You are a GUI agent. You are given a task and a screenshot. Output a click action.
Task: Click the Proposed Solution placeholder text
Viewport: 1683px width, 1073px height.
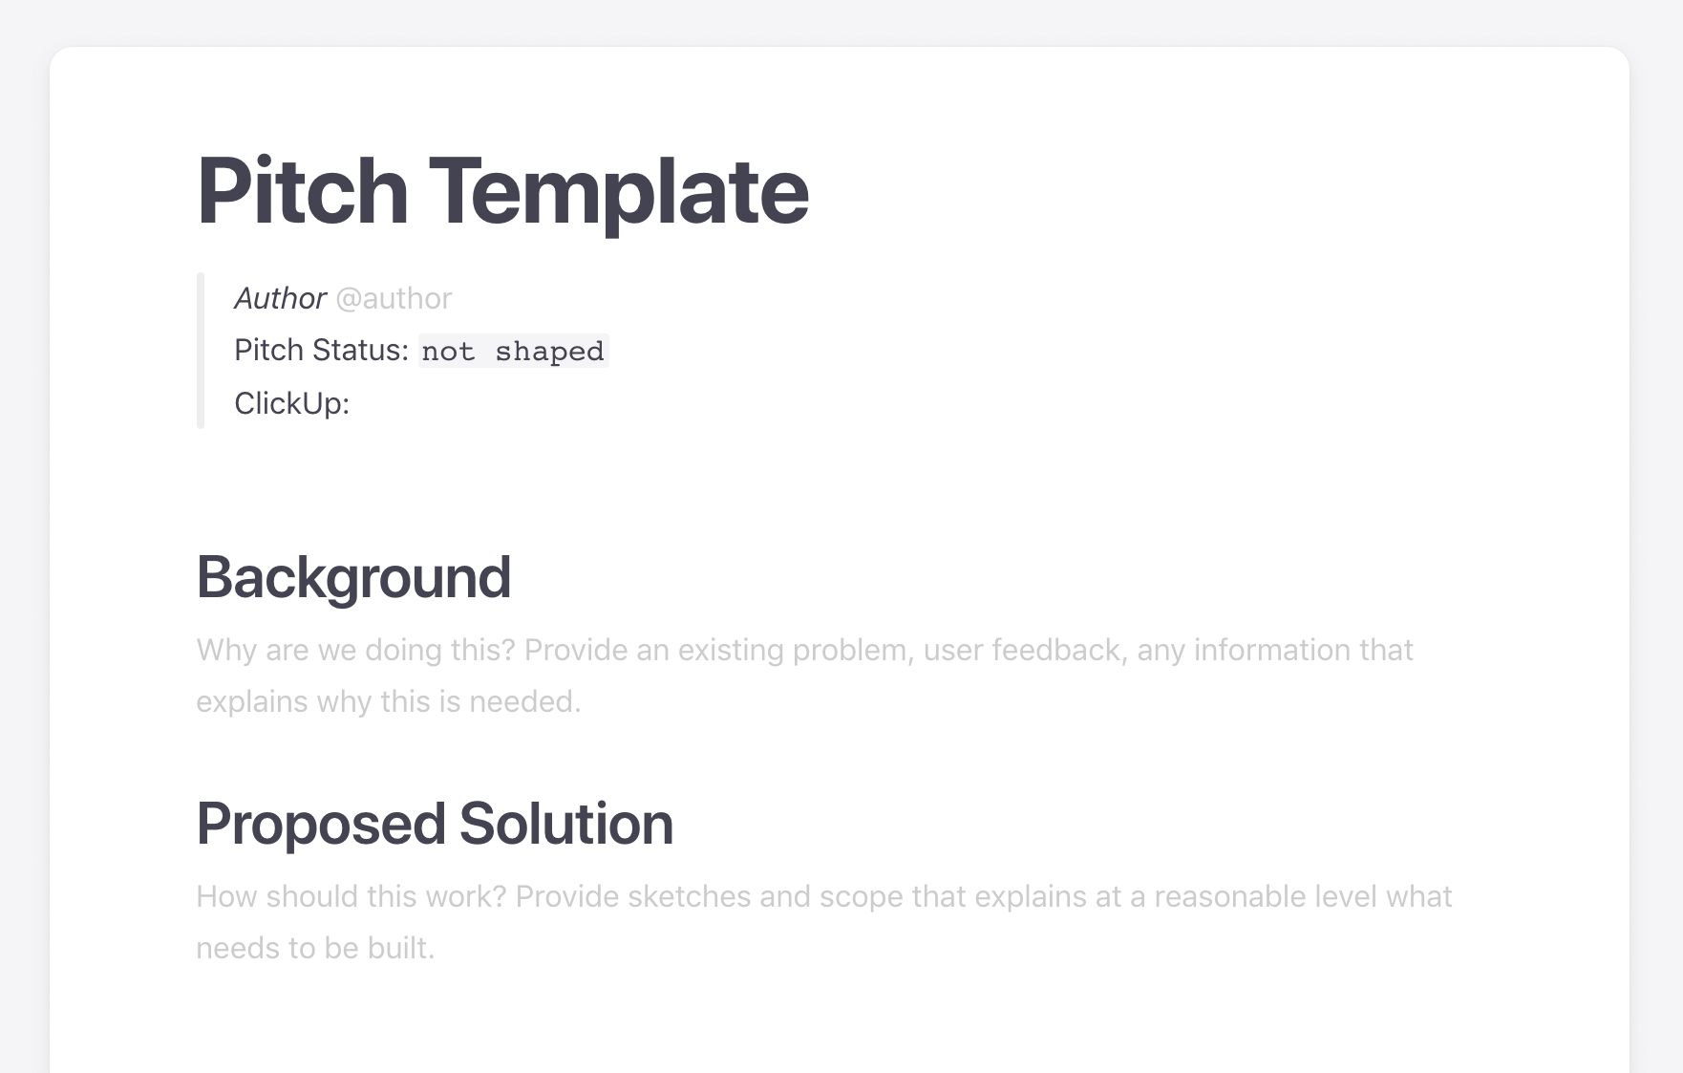tap(823, 922)
